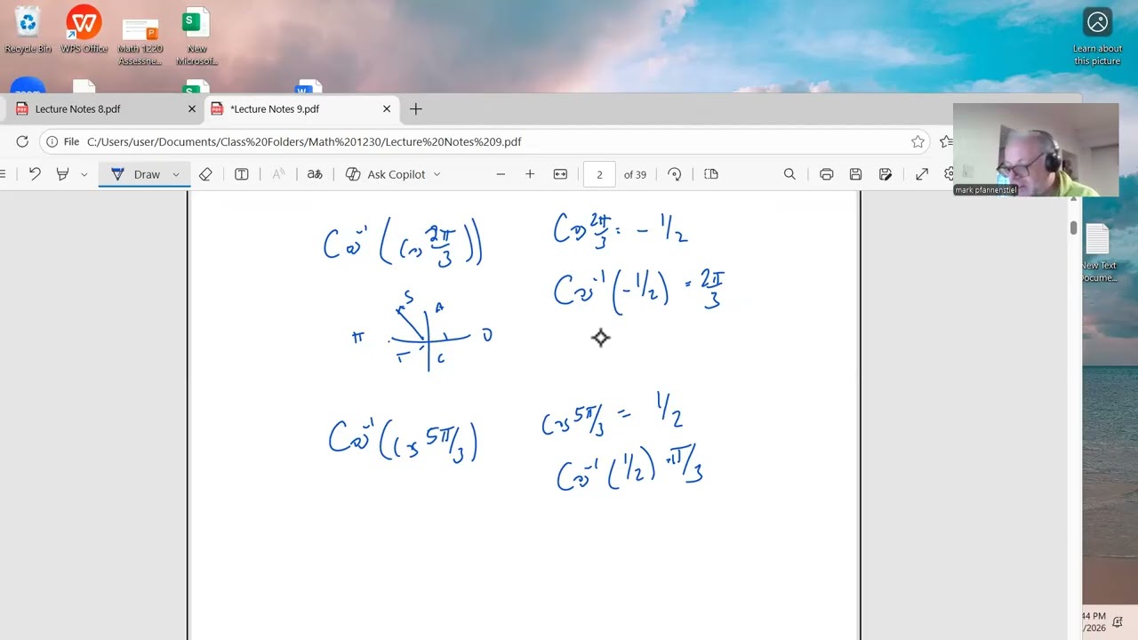Click the page number input field
The image size is (1138, 640).
pos(599,174)
